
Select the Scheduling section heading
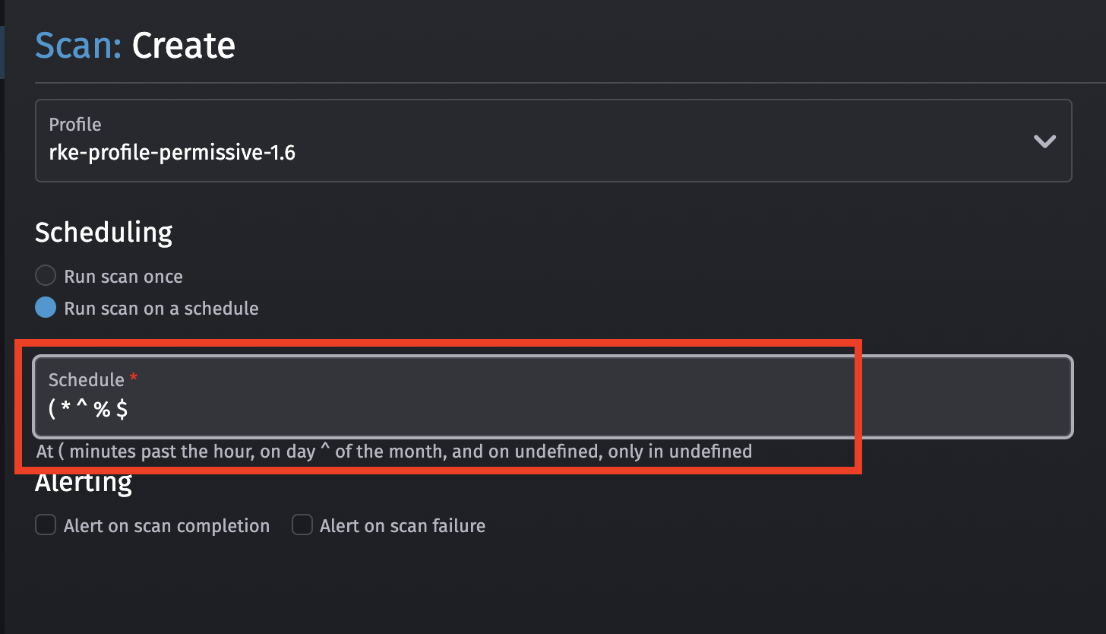pyautogui.click(x=103, y=233)
